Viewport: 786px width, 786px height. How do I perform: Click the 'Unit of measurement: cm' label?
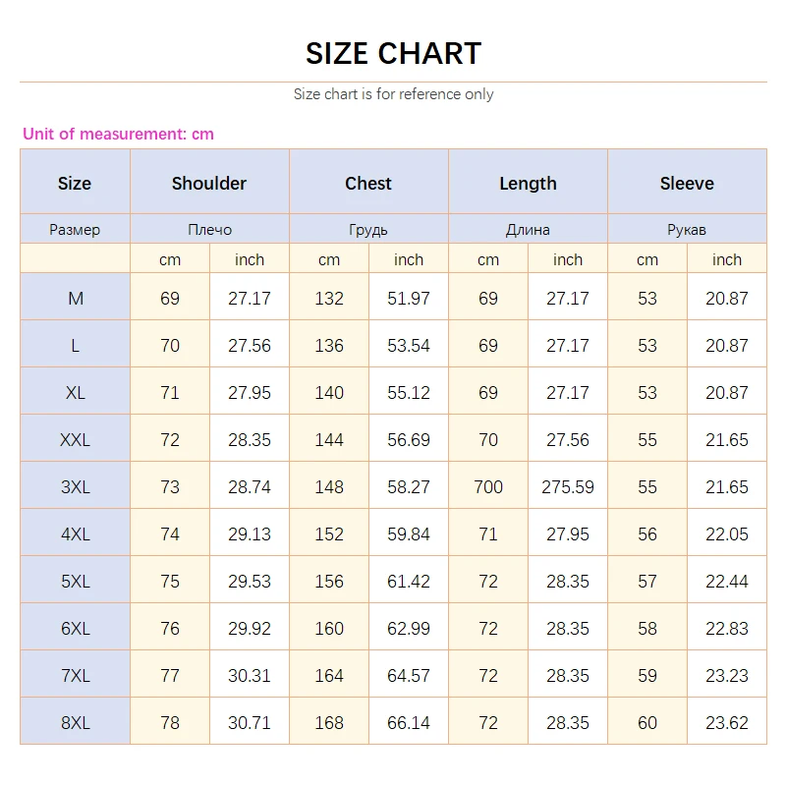coord(118,134)
